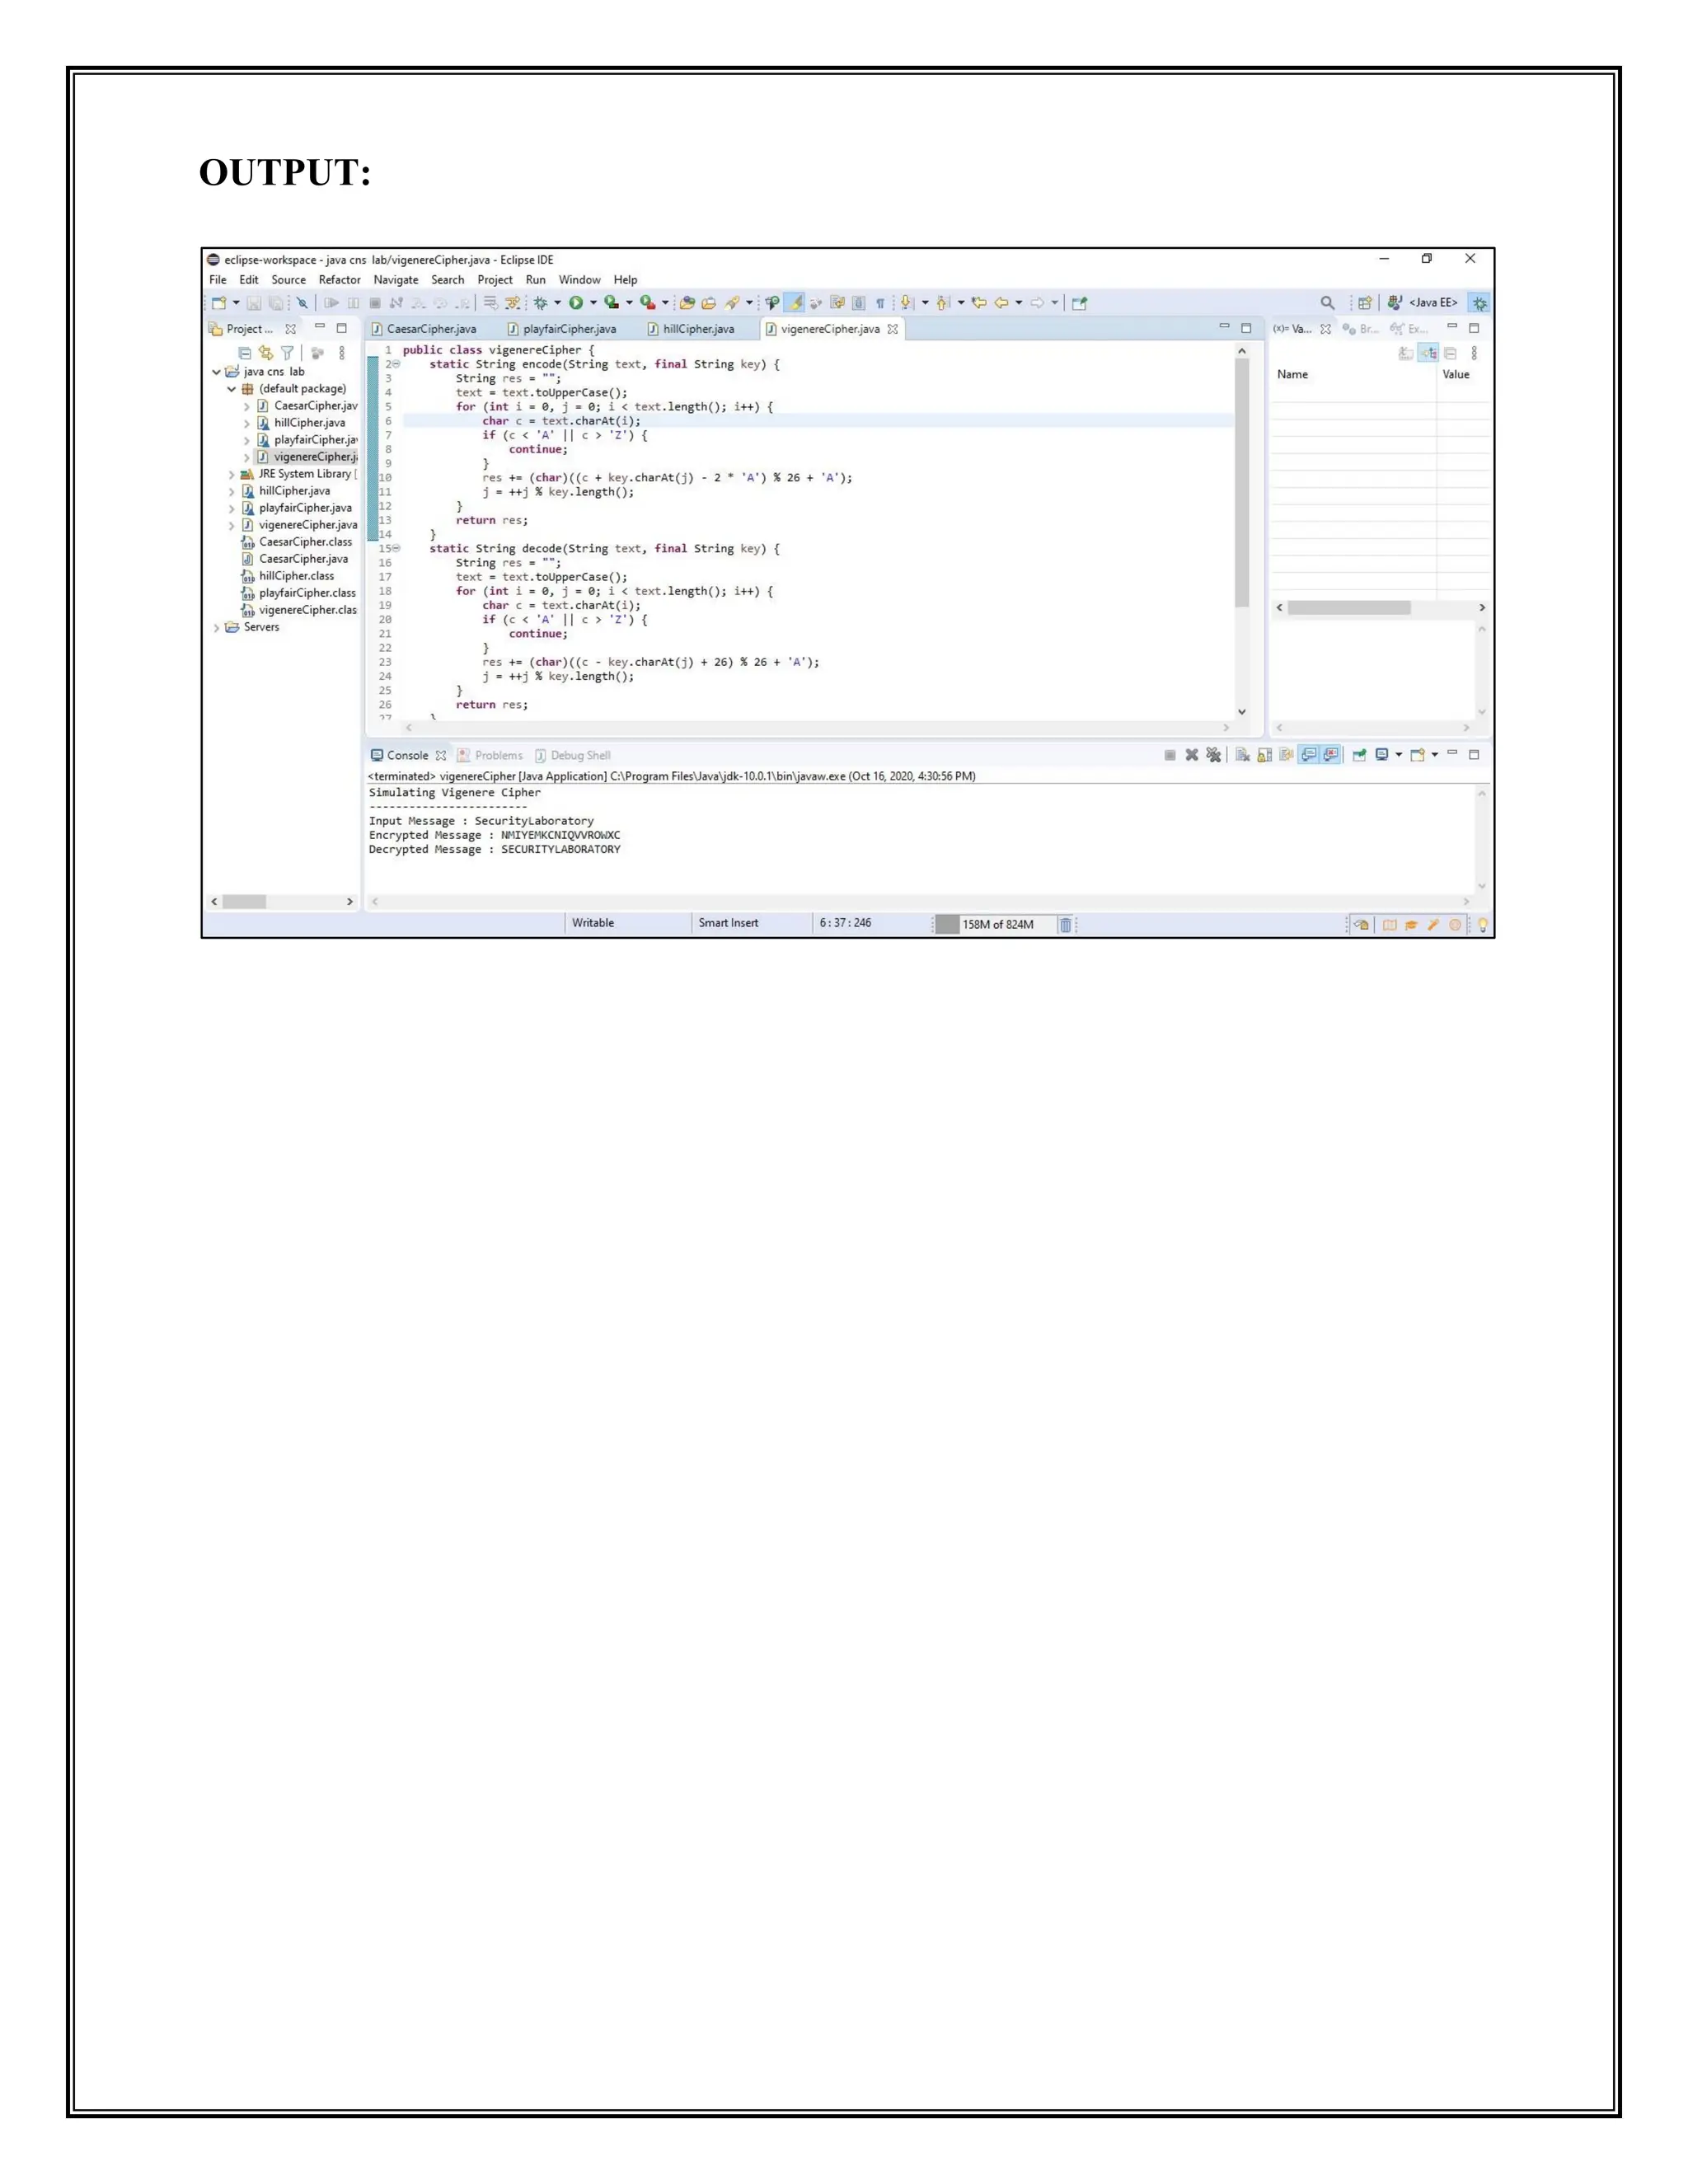Viewport: 1688px width, 2184px height.
Task: Open the Run button dropdown arrow
Action: (593, 303)
